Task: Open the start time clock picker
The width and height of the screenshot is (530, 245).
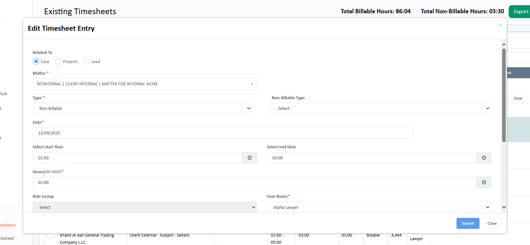Action: (x=250, y=158)
